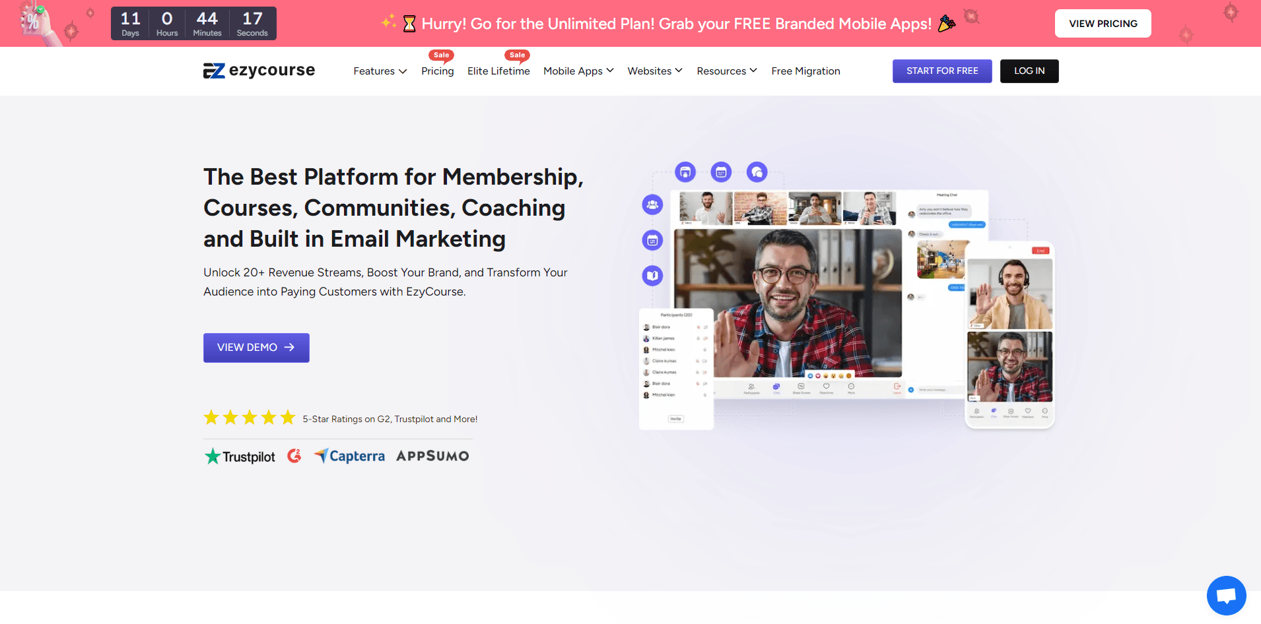Click the five yellow rating stars
Viewport: 1261px width, 624px height.
click(250, 418)
